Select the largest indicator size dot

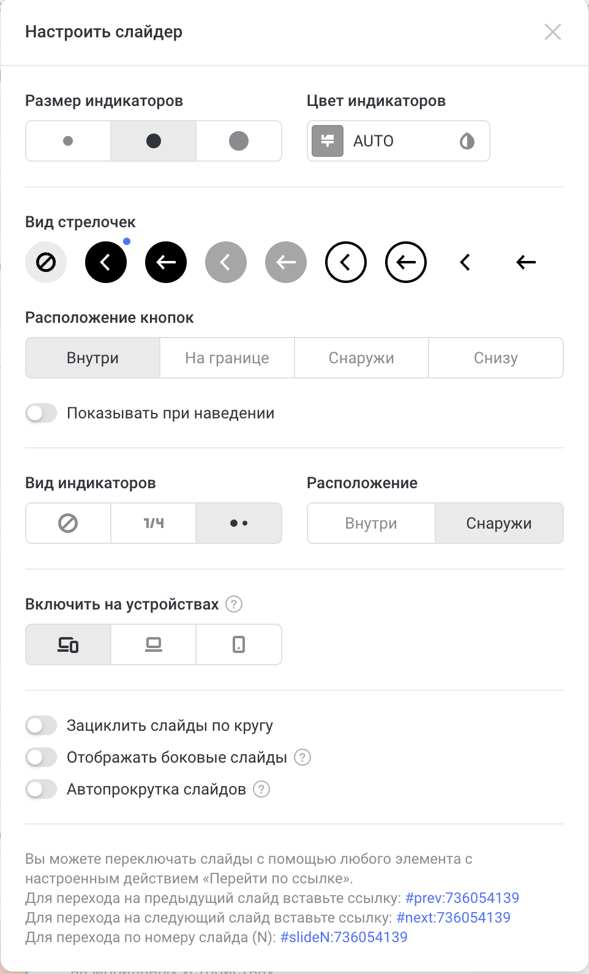[x=239, y=141]
